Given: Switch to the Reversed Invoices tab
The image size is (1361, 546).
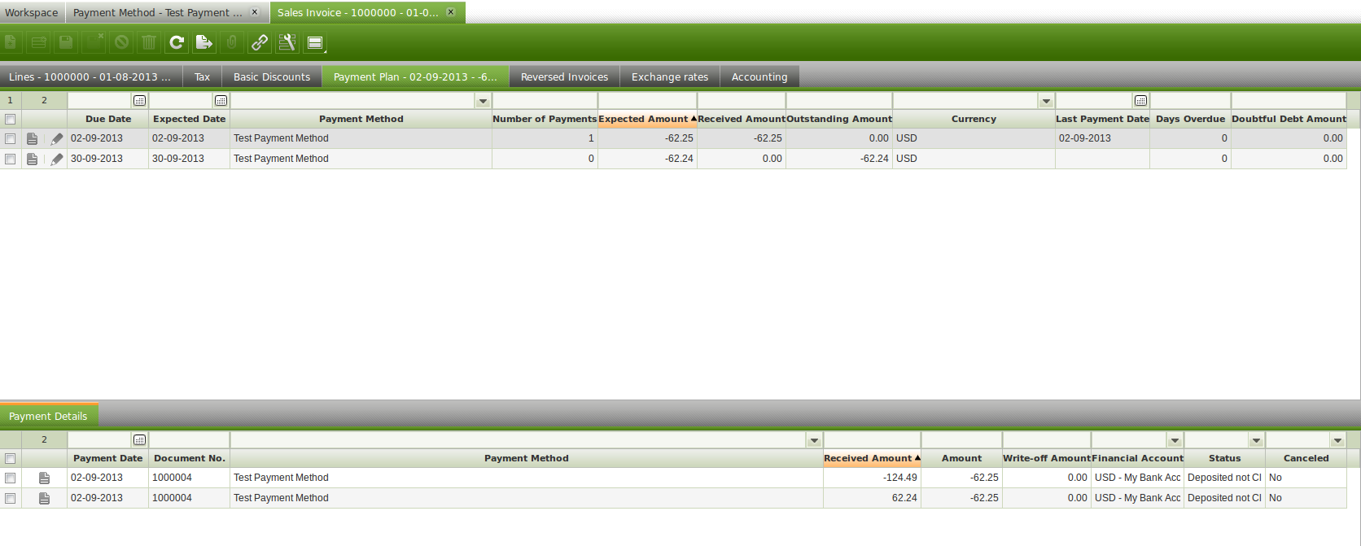Looking at the screenshot, I should (564, 77).
